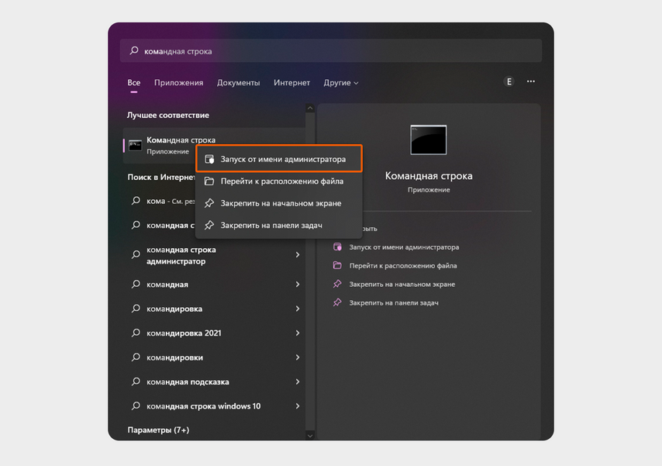Click the 'E' account avatar icon

point(509,81)
